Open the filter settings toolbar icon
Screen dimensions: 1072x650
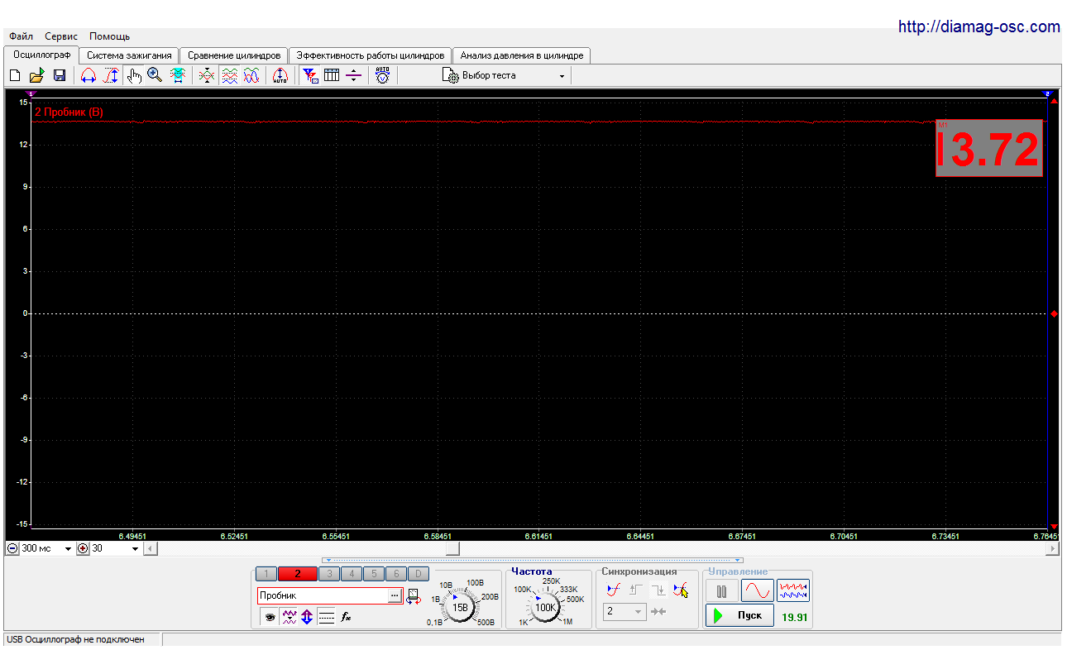tap(310, 75)
